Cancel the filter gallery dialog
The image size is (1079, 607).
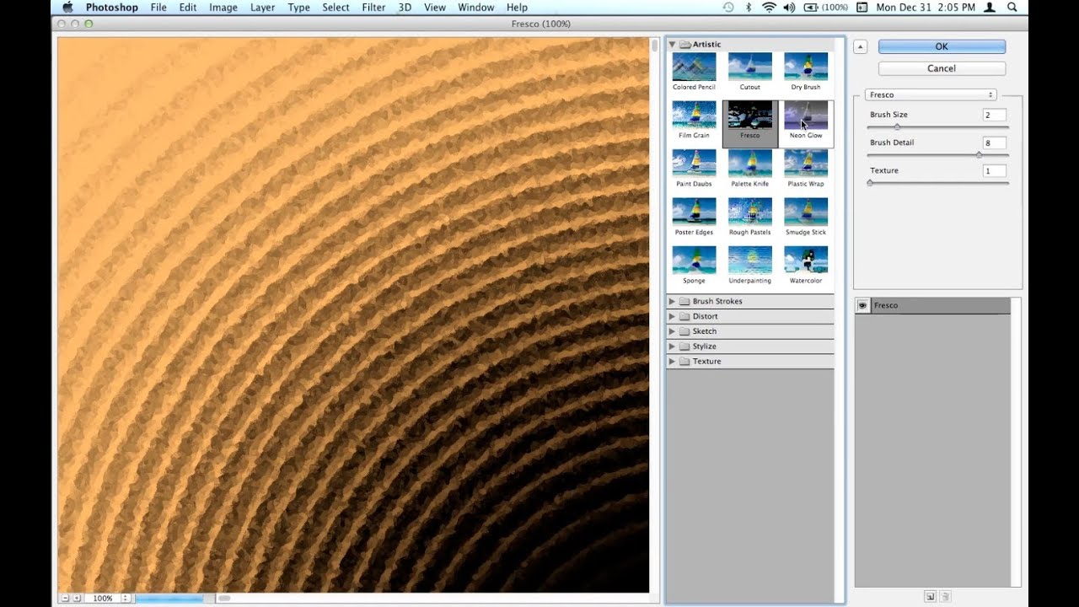click(x=942, y=68)
